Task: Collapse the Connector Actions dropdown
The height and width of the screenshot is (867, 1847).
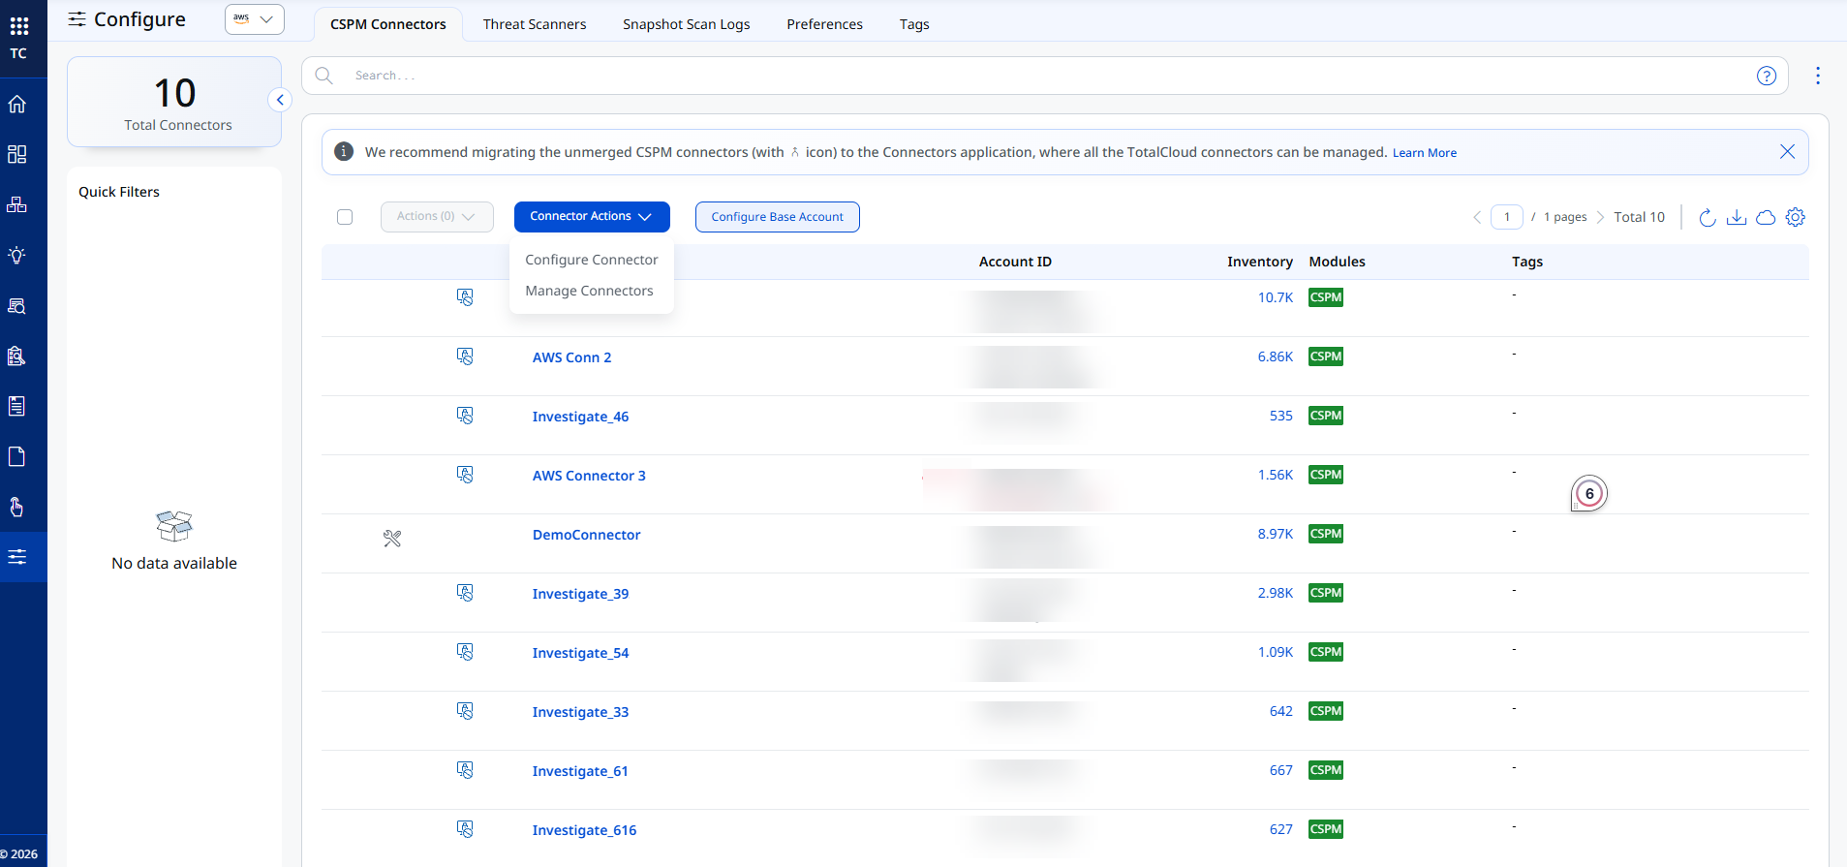Action: pos(592,217)
